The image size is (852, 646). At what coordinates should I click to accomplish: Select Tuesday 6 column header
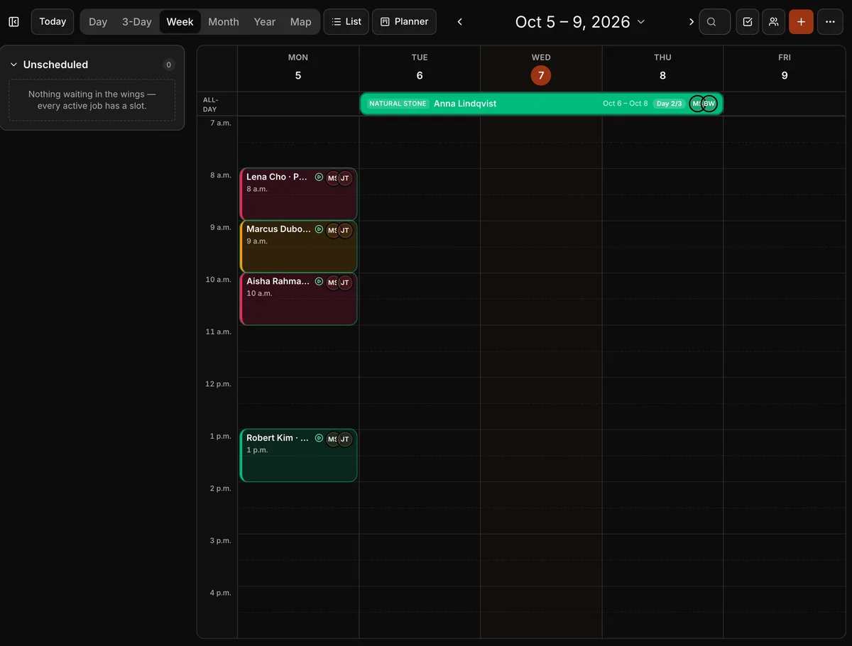click(420, 68)
